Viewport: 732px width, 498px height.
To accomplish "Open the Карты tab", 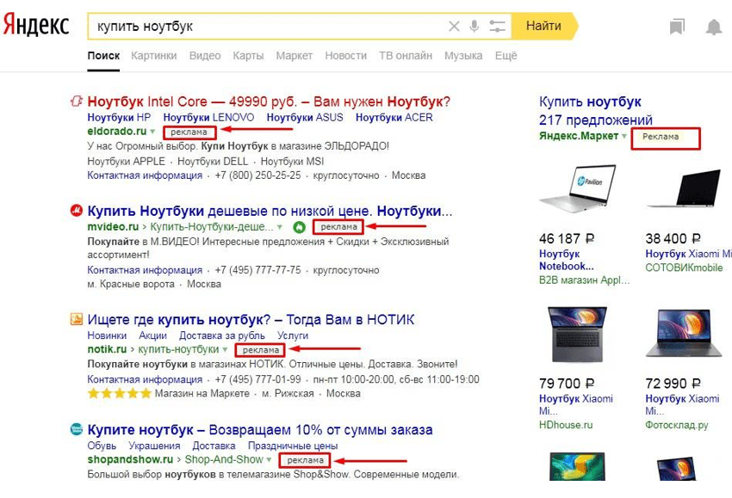I will (x=248, y=56).
